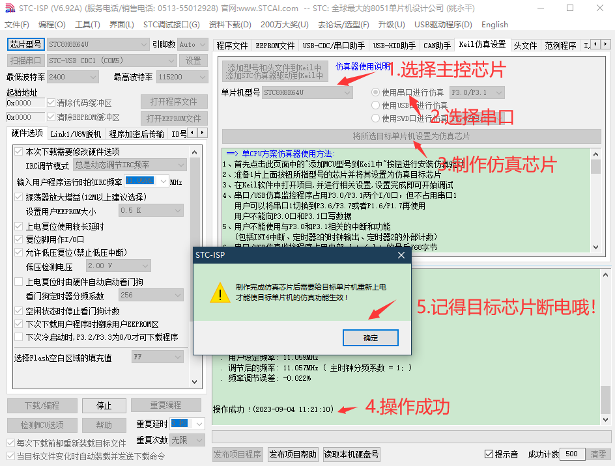The height and width of the screenshot is (466, 615).
Task: Enable 下次冷启动时 P3.2/P3.3 option
Action: coord(18,336)
